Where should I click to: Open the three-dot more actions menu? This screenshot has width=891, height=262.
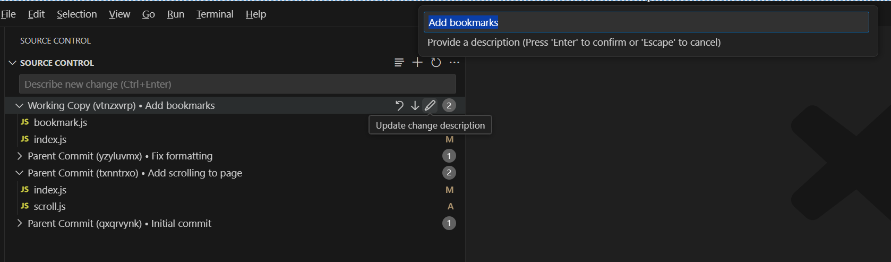[x=455, y=63]
